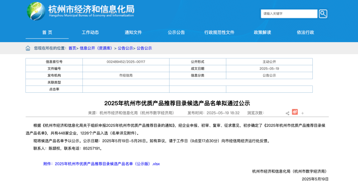Switch to 政策解读 section
The width and height of the screenshot is (358, 189).
(x=262, y=32)
